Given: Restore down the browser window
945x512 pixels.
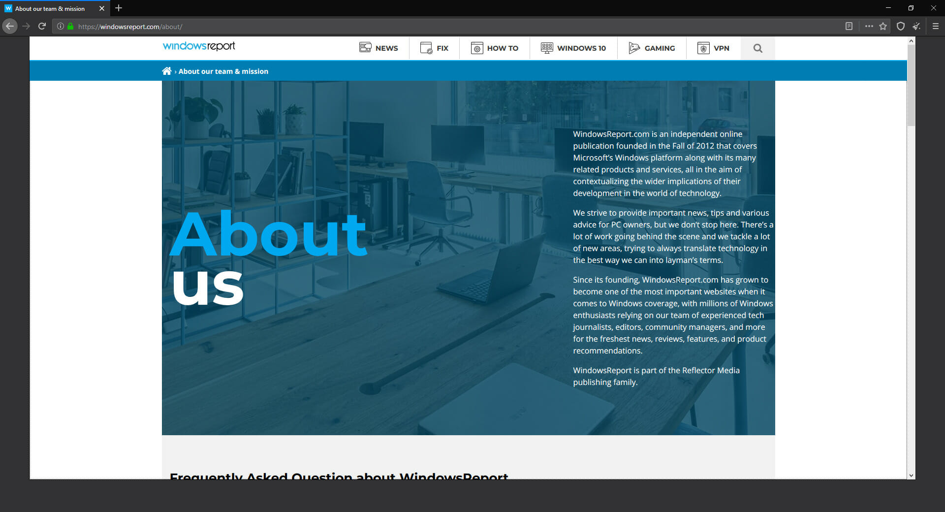Looking at the screenshot, I should tap(911, 8).
